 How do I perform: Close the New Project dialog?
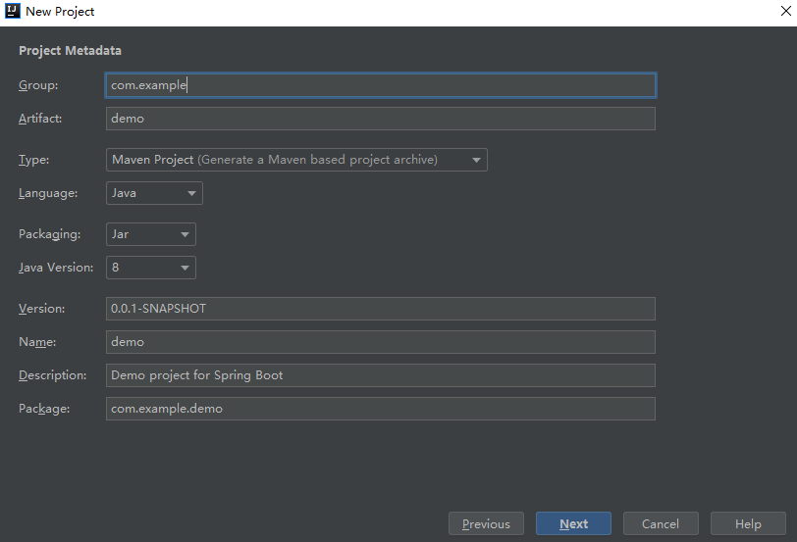tap(785, 11)
